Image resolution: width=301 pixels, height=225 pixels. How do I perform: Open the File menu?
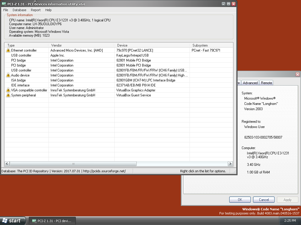point(6,10)
